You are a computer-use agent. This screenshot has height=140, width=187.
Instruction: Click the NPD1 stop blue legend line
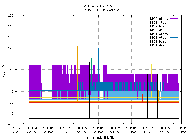pyautogui.click(x=174, y=38)
